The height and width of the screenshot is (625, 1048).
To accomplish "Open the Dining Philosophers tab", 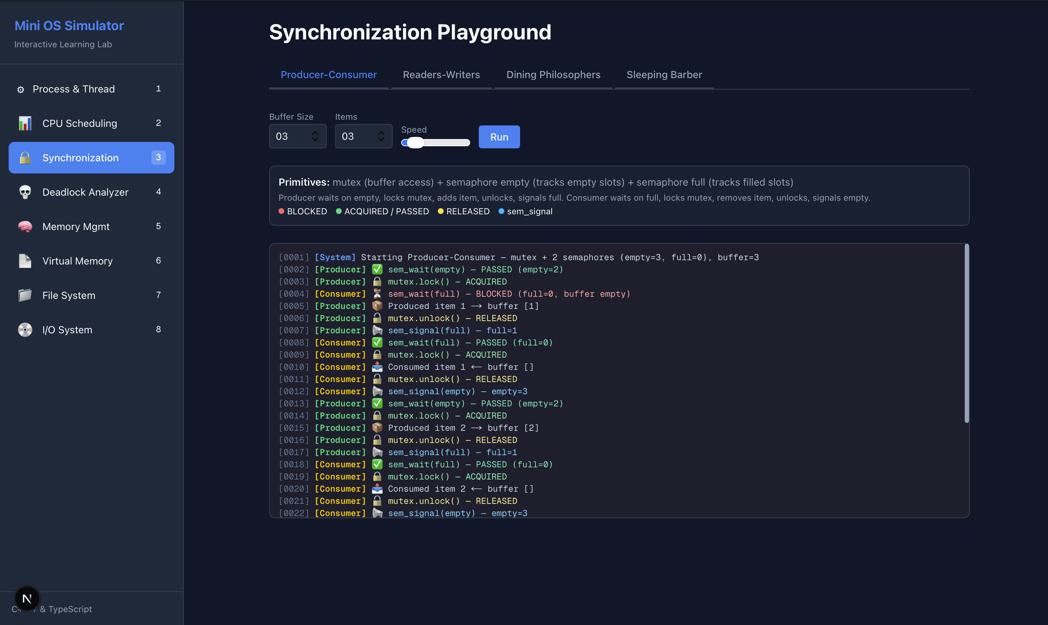I will click(553, 75).
